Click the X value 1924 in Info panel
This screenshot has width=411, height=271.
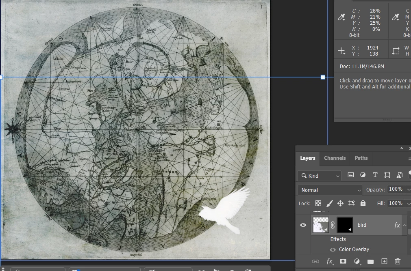[372, 48]
